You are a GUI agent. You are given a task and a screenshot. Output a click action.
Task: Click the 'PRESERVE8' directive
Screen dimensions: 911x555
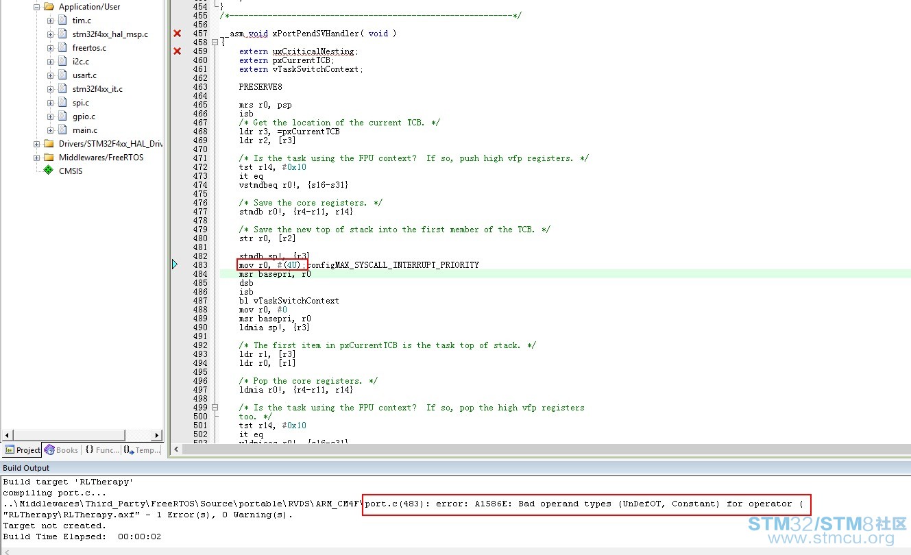point(260,87)
